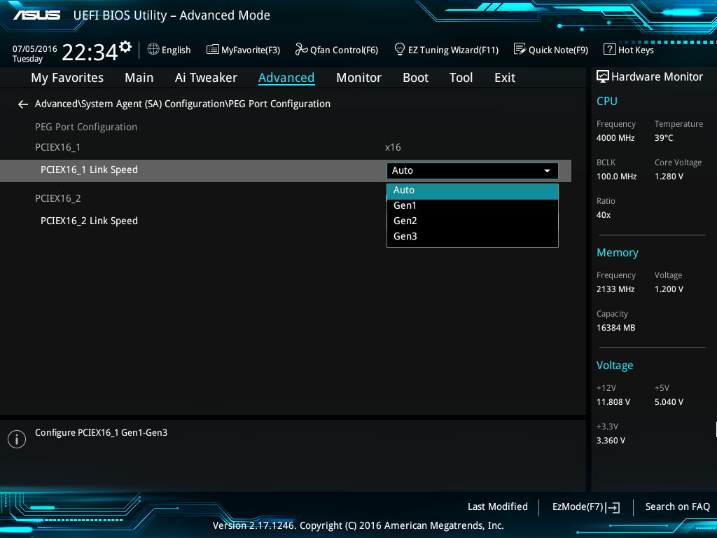
Task: Click the Last Modified button
Action: 498,506
